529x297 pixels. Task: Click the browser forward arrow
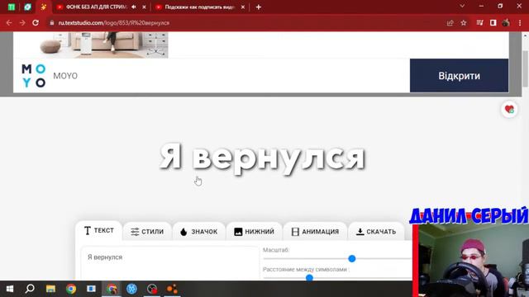coord(22,23)
